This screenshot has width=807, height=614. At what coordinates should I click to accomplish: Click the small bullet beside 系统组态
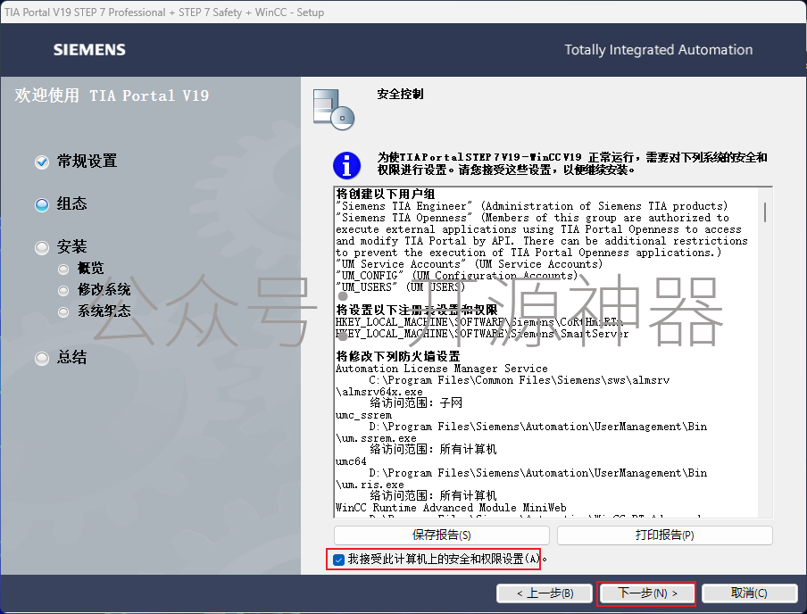(x=63, y=311)
